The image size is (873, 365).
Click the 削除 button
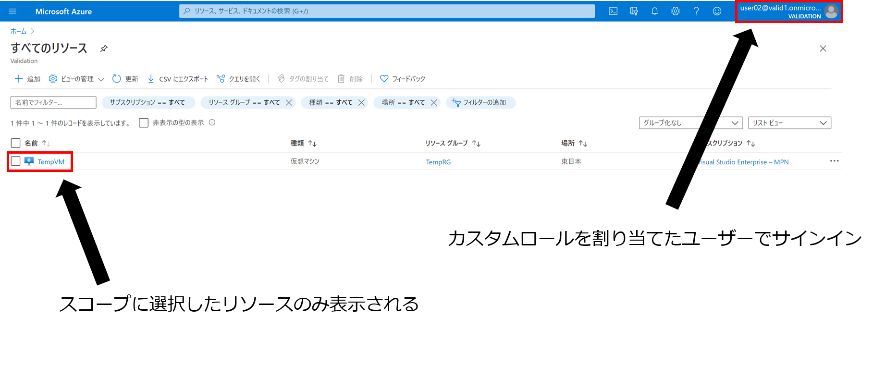[x=350, y=79]
